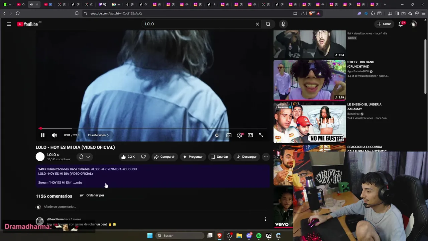This screenshot has width=428, height=241.
Task: Enter fullscreen mode
Action: tap(261, 135)
